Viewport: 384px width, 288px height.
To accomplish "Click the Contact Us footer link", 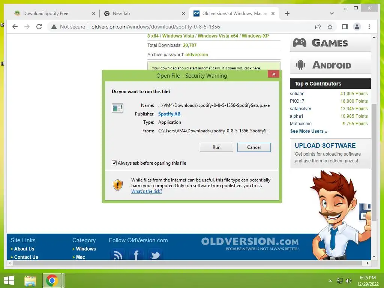I will coord(26,257).
